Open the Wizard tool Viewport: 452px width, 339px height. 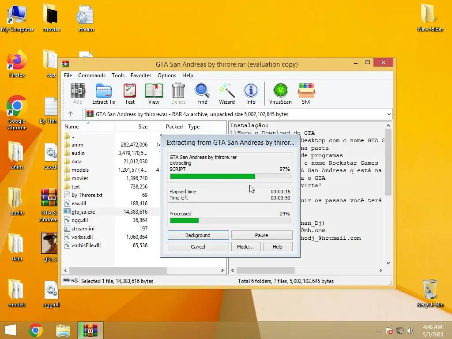[x=226, y=94]
